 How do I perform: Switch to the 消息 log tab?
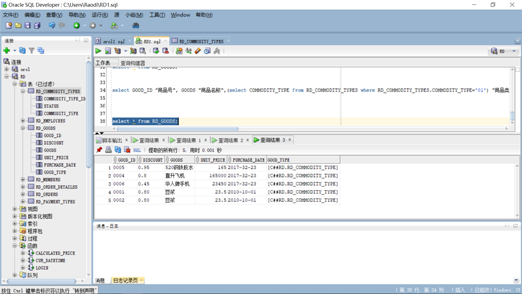[100, 280]
